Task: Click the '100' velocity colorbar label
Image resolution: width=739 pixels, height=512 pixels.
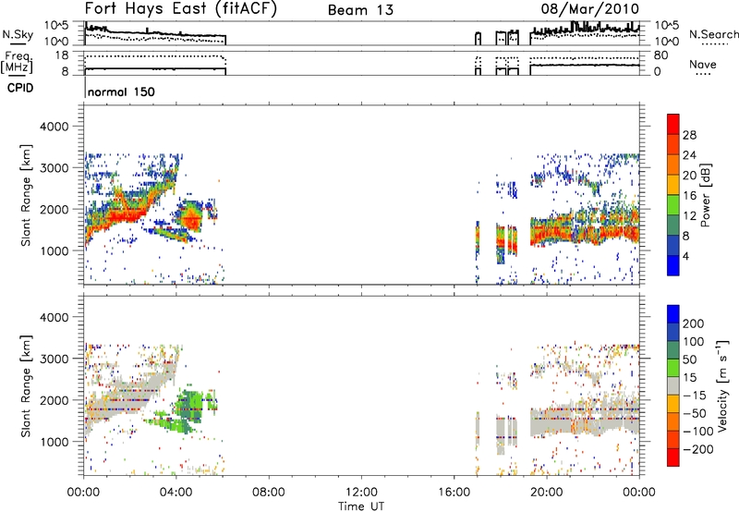Action: (694, 342)
